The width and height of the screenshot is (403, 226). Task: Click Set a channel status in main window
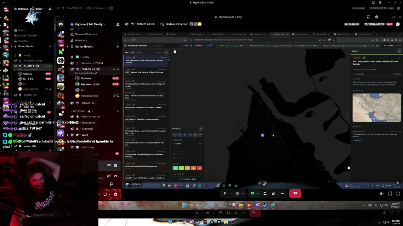(85, 73)
